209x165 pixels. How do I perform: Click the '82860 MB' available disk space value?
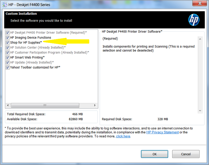tap(76, 119)
